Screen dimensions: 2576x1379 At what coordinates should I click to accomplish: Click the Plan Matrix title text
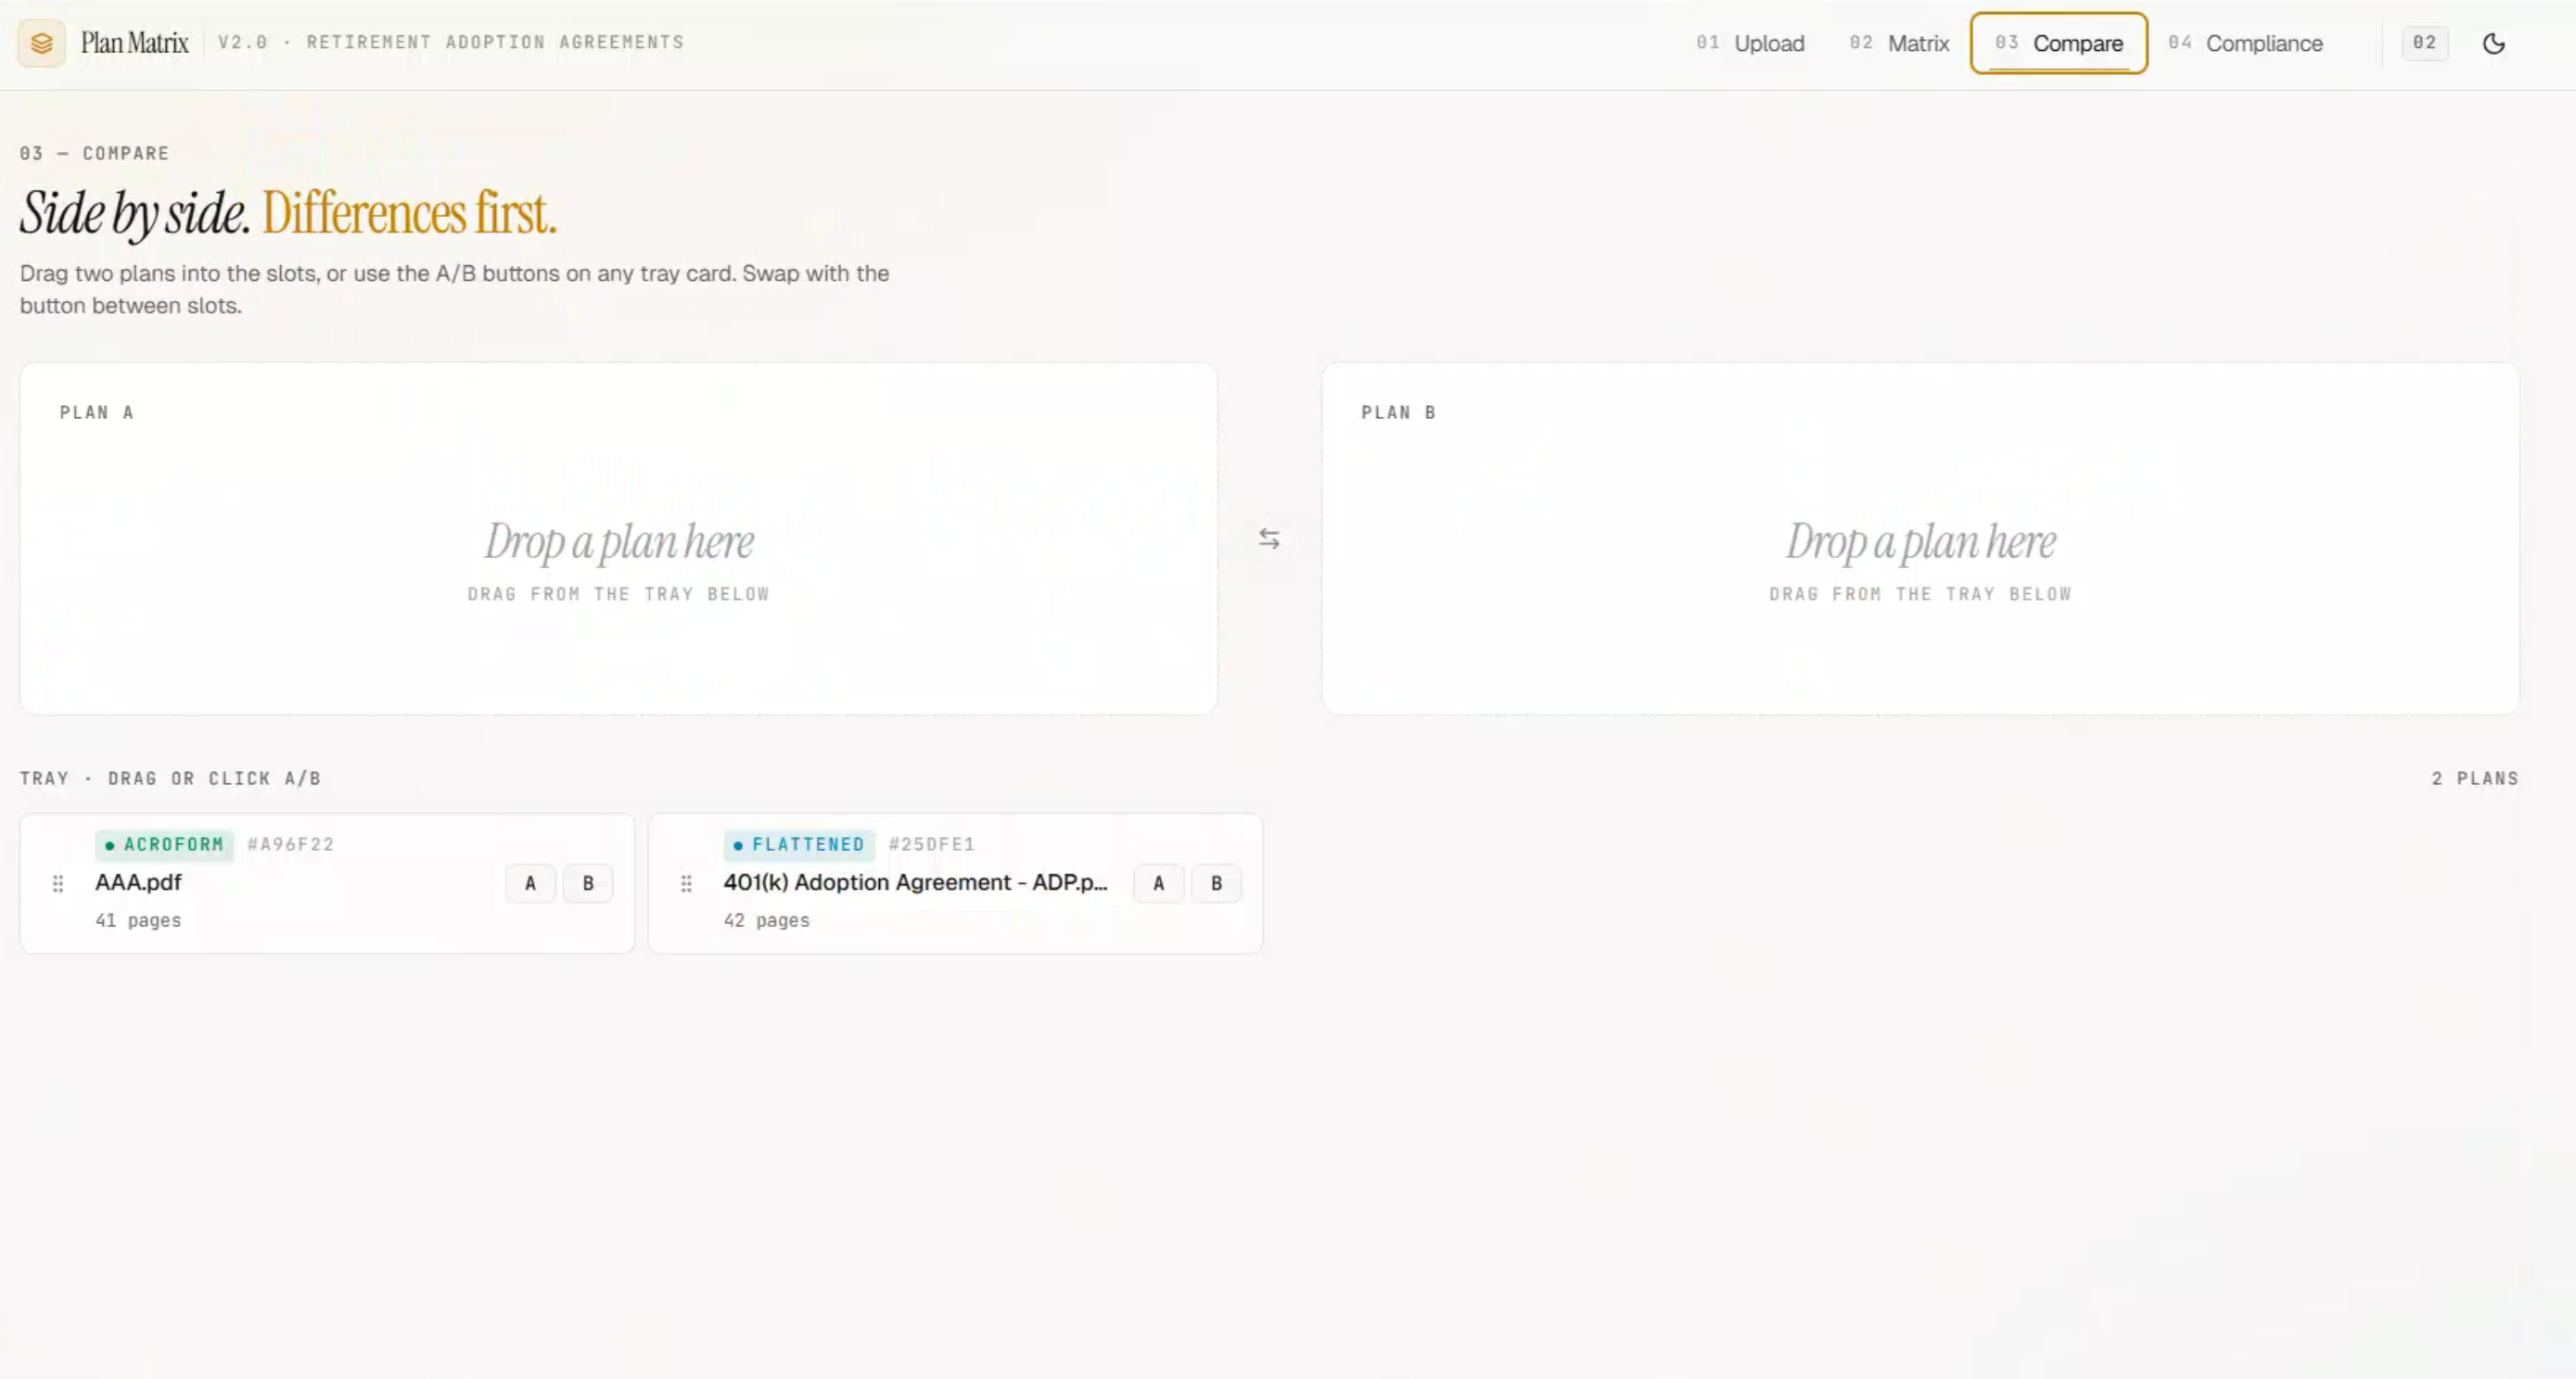point(134,43)
